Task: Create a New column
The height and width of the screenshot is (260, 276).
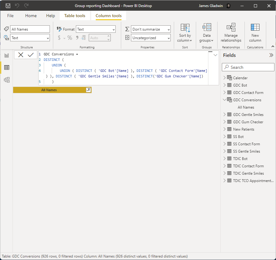Action: [x=255, y=33]
